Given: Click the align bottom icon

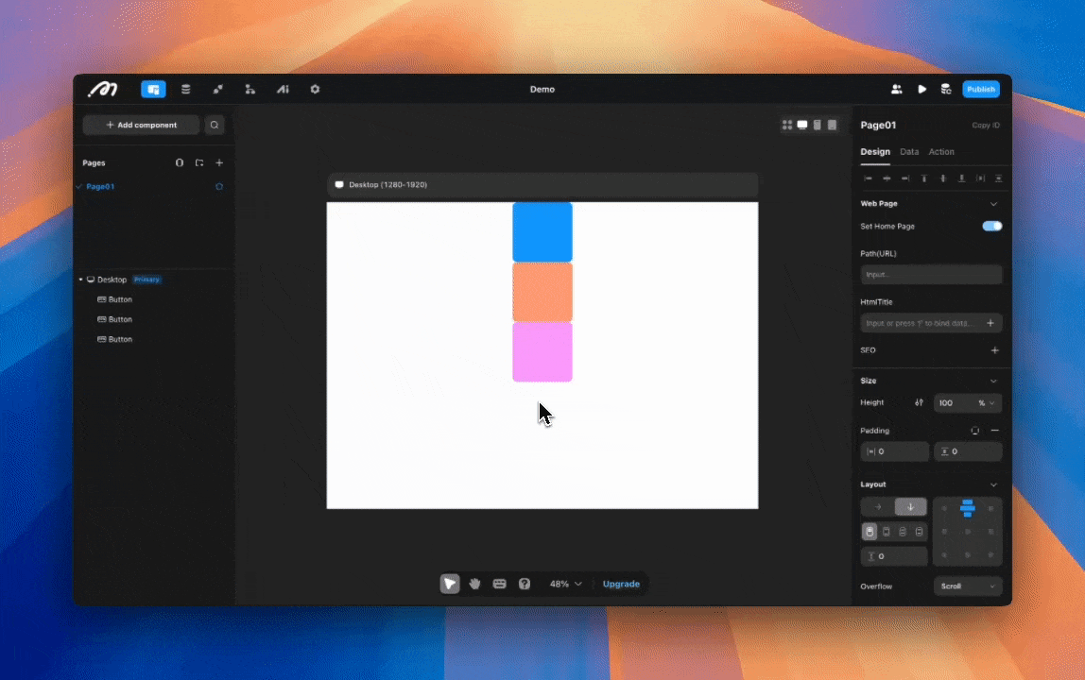Looking at the screenshot, I should coord(961,178).
